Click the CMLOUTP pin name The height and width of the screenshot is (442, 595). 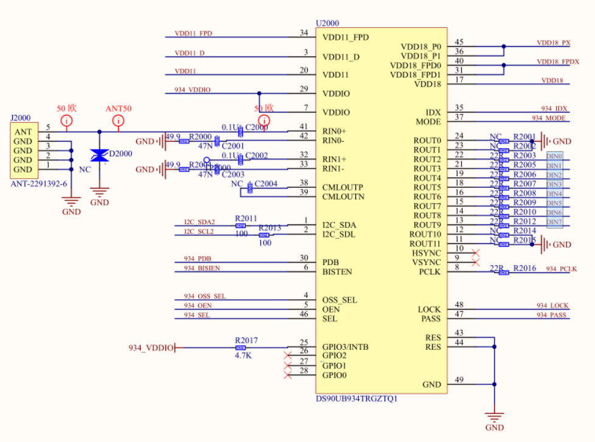(x=343, y=188)
